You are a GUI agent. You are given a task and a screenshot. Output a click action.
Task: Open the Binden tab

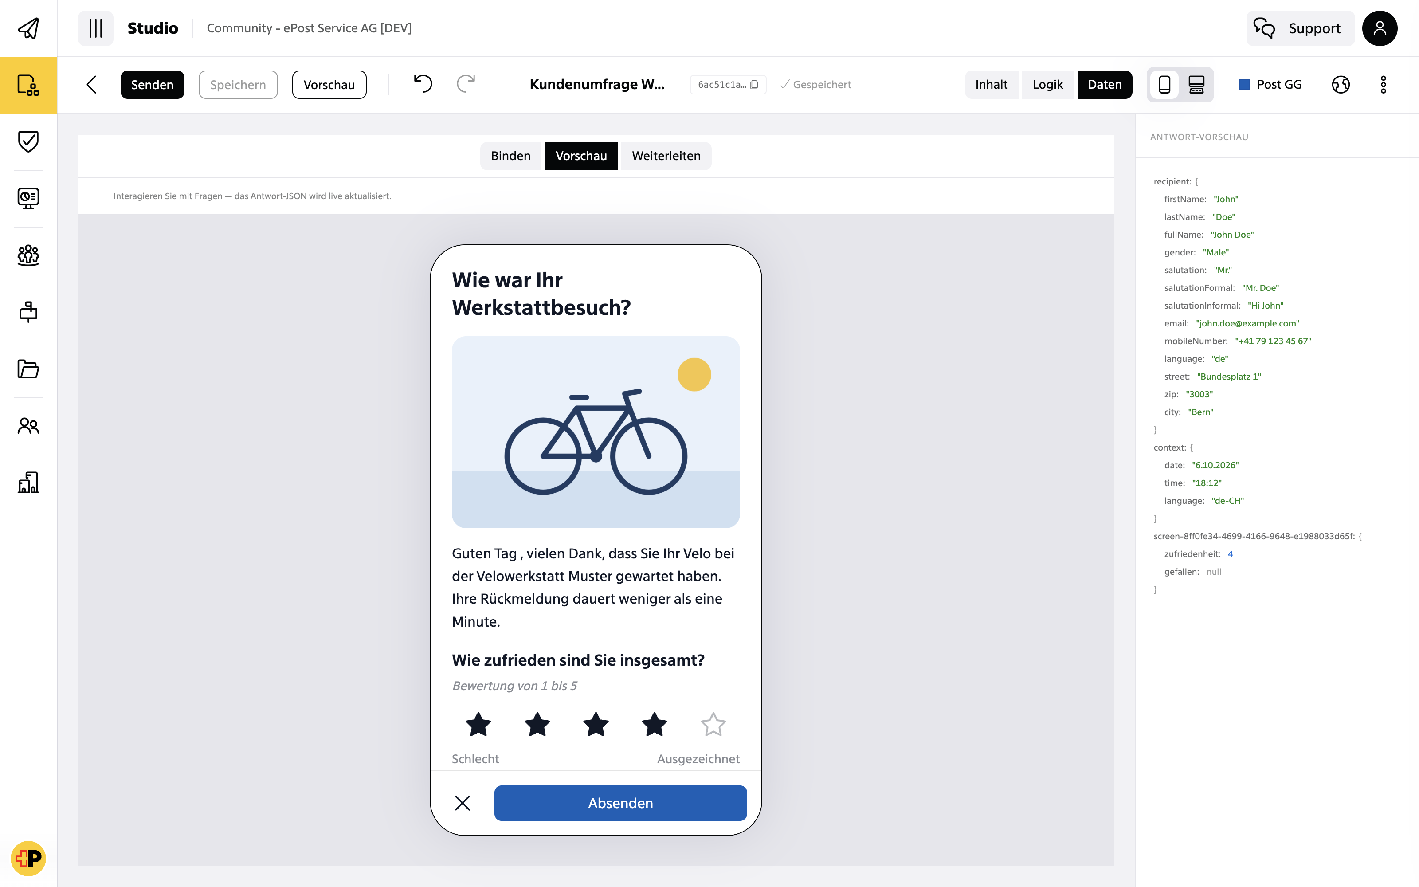pos(511,156)
